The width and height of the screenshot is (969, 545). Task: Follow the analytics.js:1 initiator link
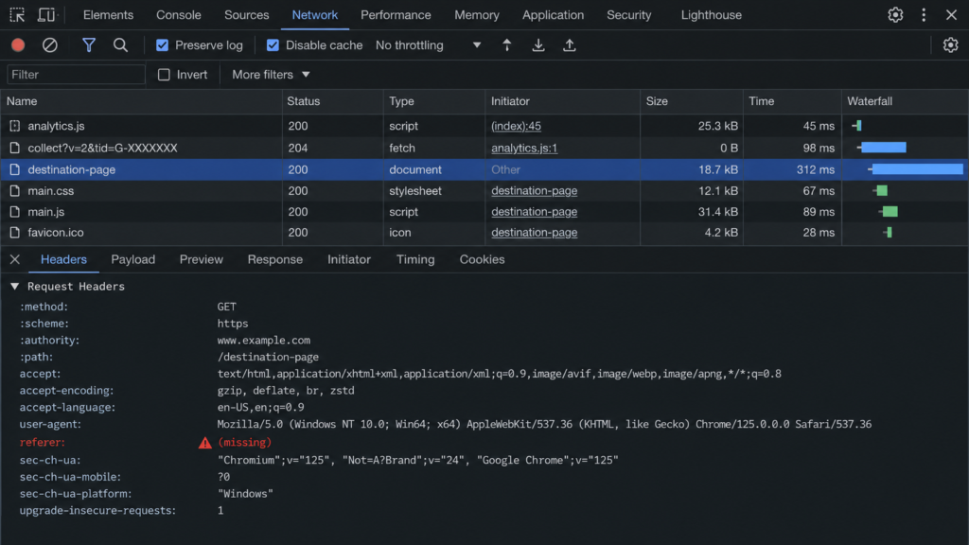tap(524, 148)
